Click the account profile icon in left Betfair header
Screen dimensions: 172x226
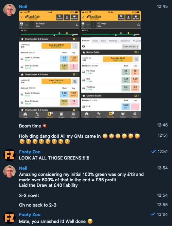pyautogui.click(x=67, y=17)
